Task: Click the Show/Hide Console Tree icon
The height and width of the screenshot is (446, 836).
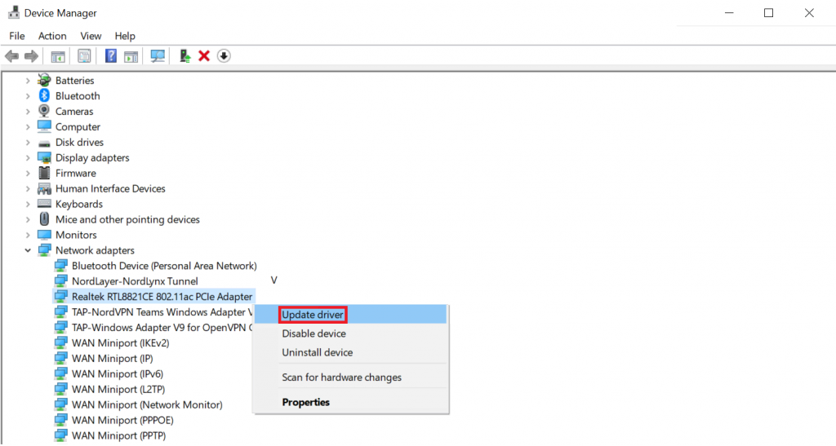Action: coord(57,56)
